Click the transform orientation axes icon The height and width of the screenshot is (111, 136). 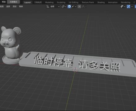[48, 6]
